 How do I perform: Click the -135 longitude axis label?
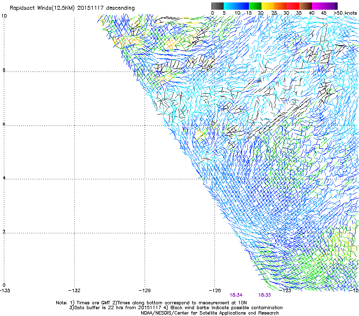click(5, 291)
